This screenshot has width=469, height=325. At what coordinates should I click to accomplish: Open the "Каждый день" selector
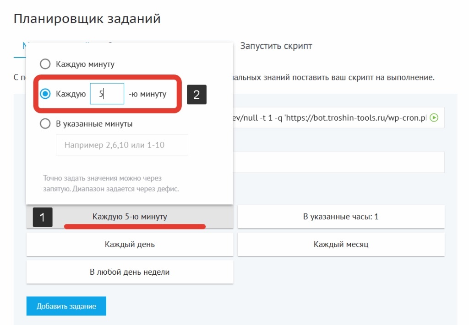[130, 244]
